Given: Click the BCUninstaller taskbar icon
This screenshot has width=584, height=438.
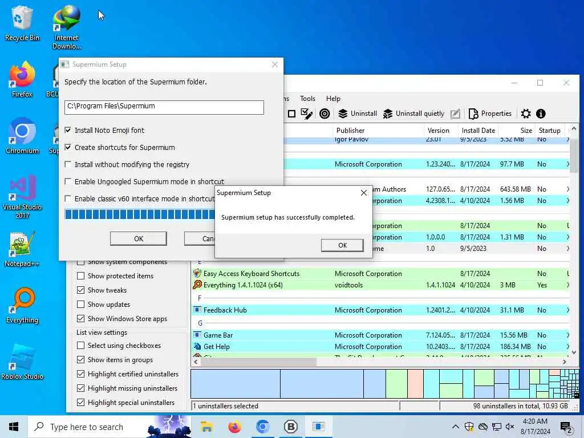Looking at the screenshot, I should pos(290,427).
